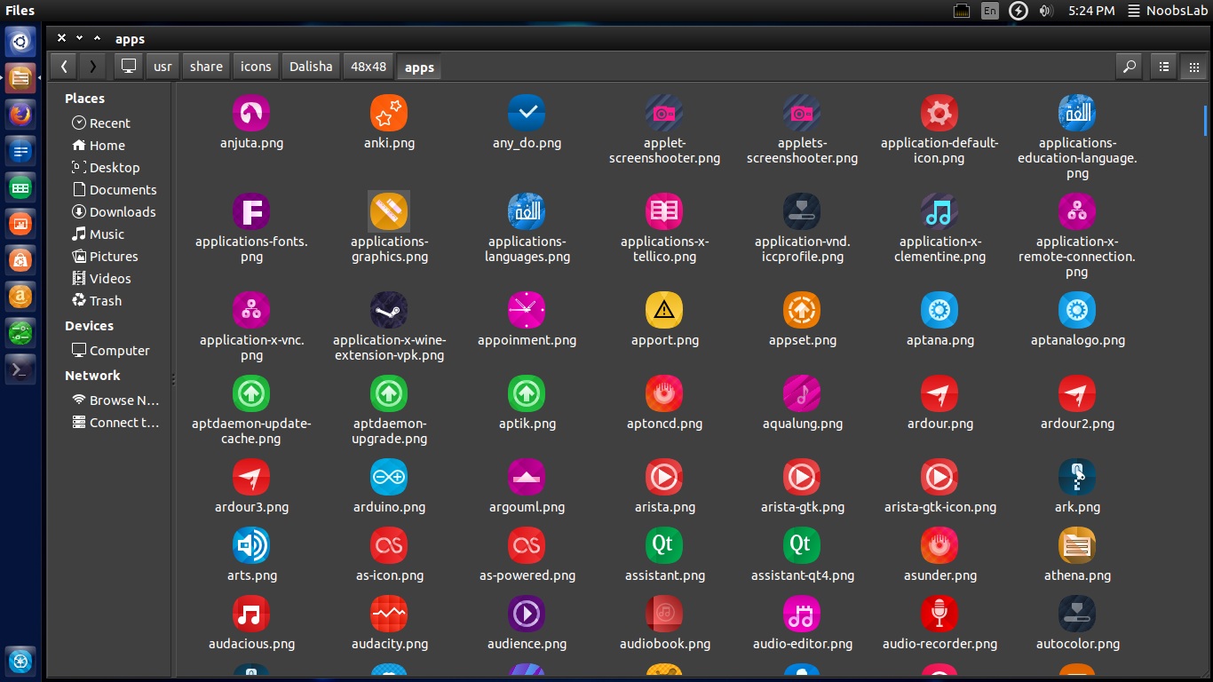The height and width of the screenshot is (682, 1213).
Task: Select applet-screenshooter.png camera icon
Action: click(x=664, y=113)
